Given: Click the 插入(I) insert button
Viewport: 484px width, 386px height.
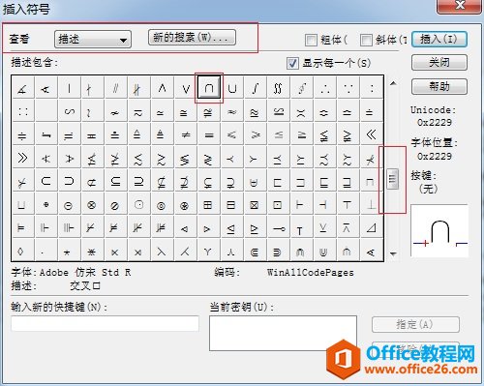Looking at the screenshot, I should coord(439,40).
